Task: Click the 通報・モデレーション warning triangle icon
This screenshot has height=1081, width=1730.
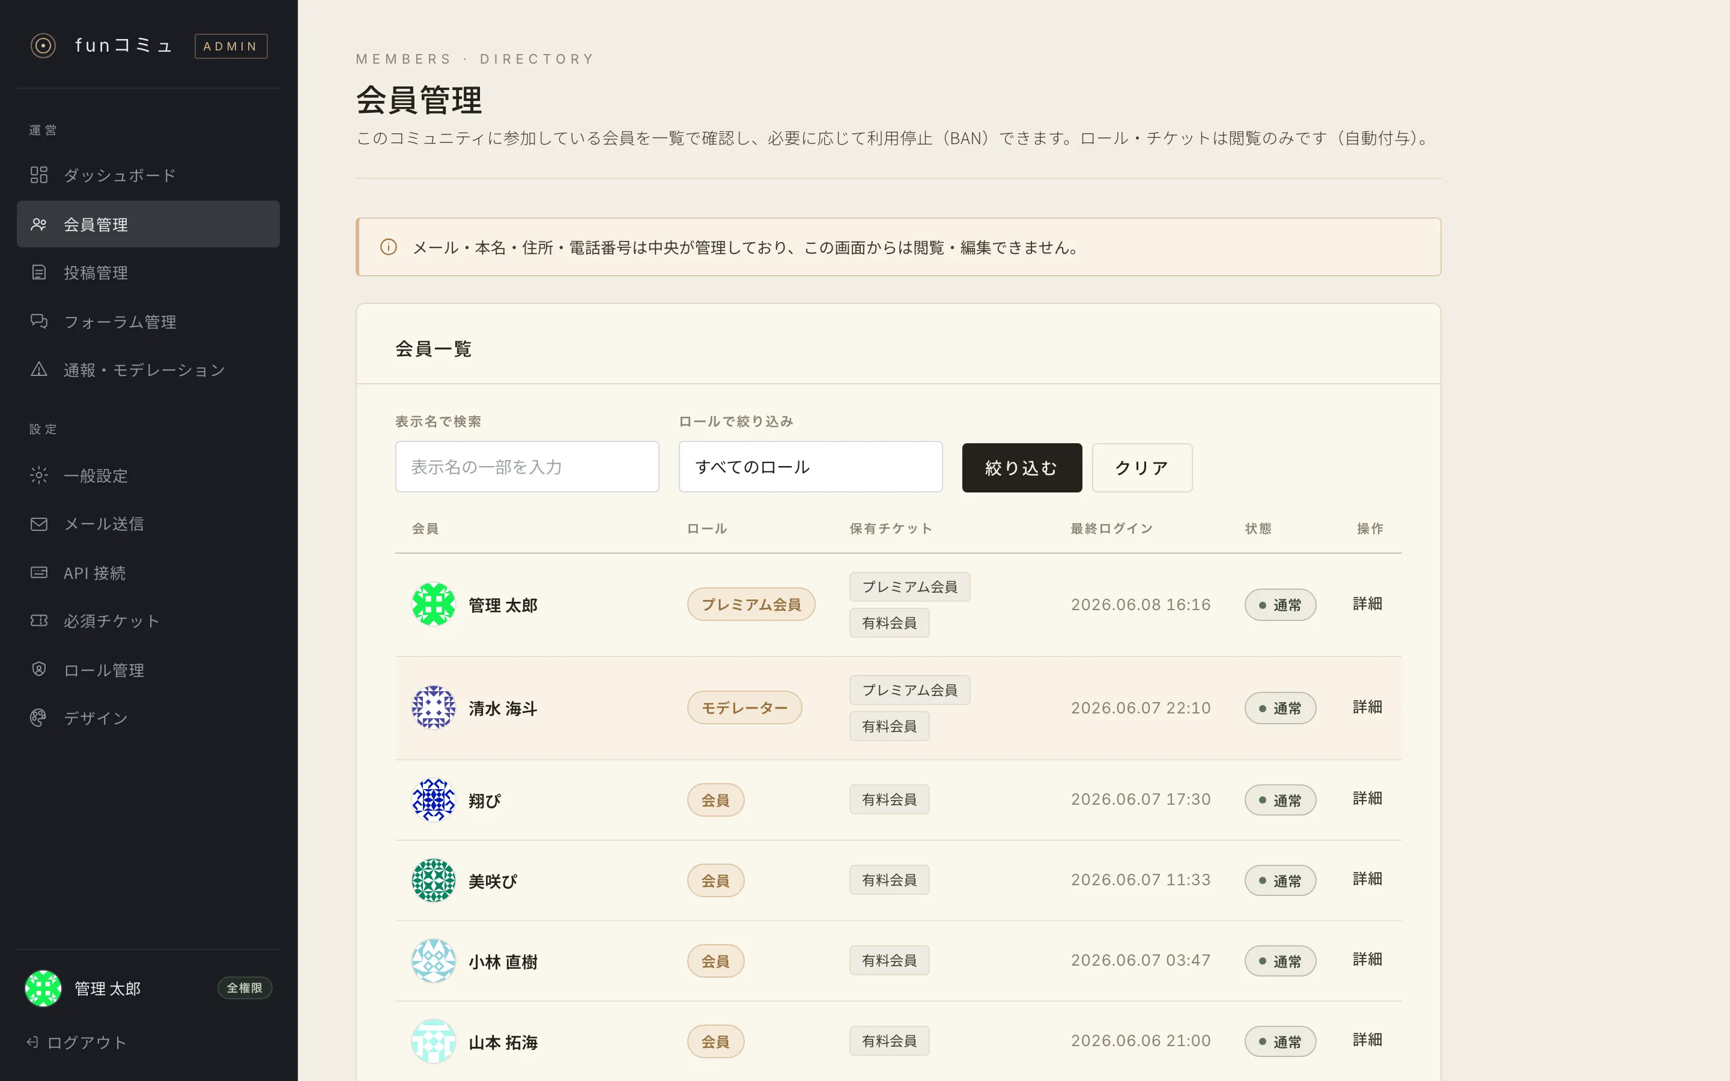Action: pos(39,369)
